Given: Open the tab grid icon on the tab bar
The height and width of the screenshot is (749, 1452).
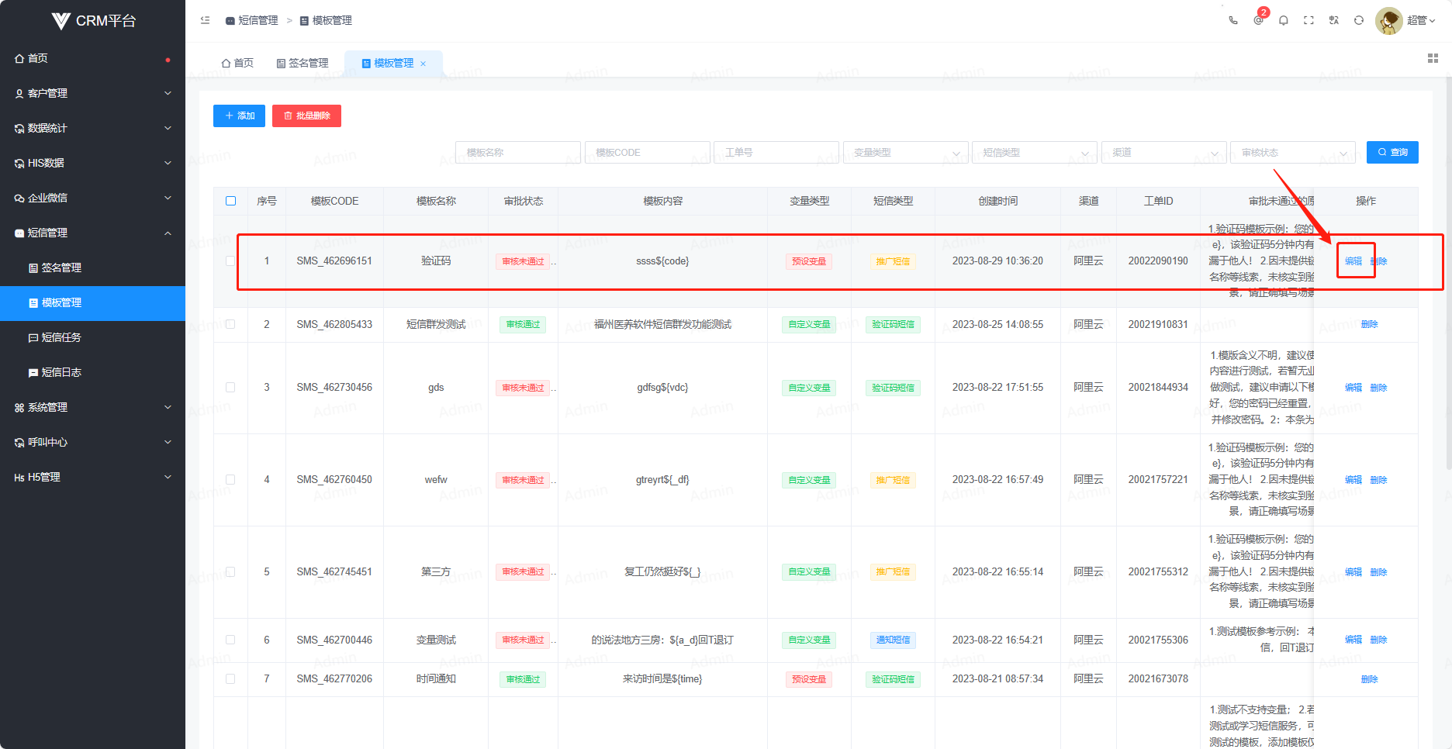Looking at the screenshot, I should (1433, 58).
